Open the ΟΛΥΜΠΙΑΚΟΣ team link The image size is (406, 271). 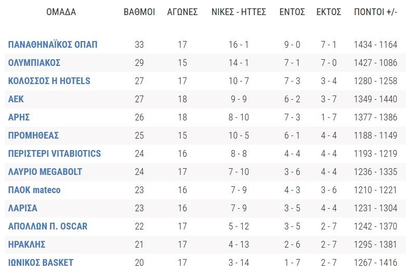pyautogui.click(x=34, y=63)
